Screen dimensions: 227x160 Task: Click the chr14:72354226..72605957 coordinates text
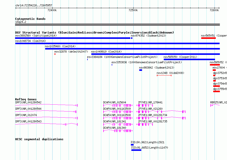[34, 5]
